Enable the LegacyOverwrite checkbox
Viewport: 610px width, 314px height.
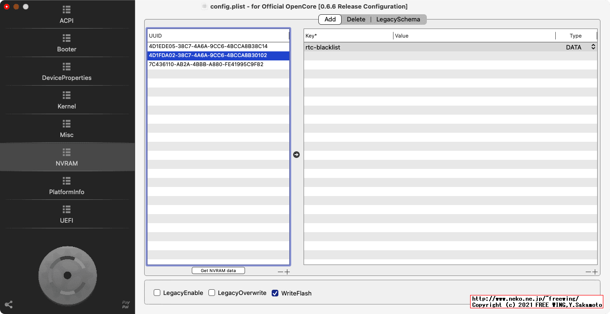(x=212, y=293)
